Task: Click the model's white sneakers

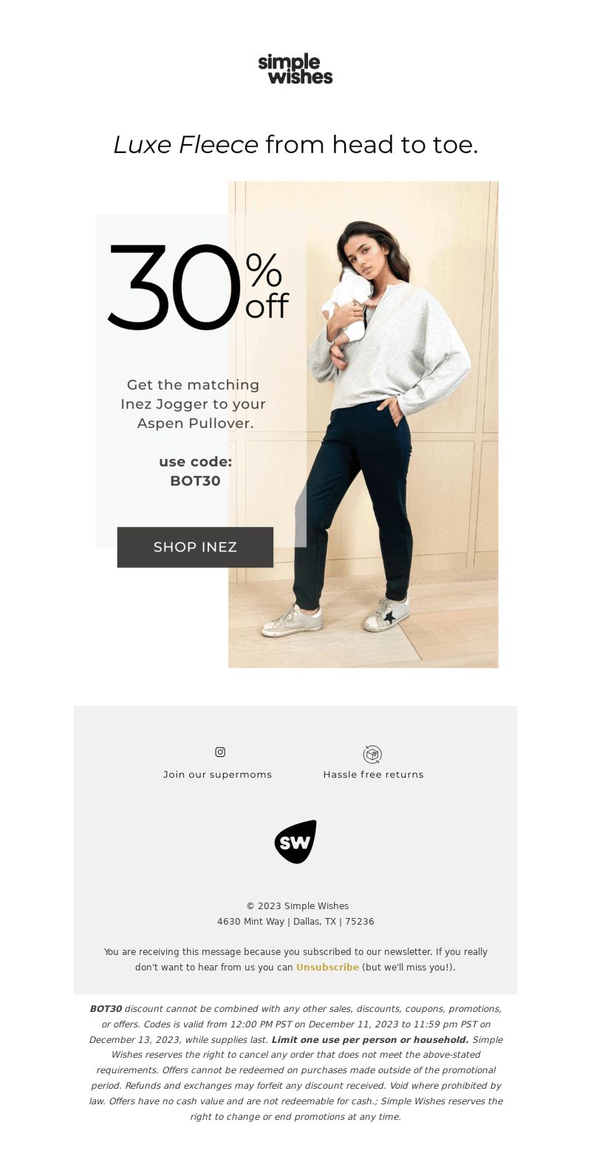Action: (x=337, y=616)
